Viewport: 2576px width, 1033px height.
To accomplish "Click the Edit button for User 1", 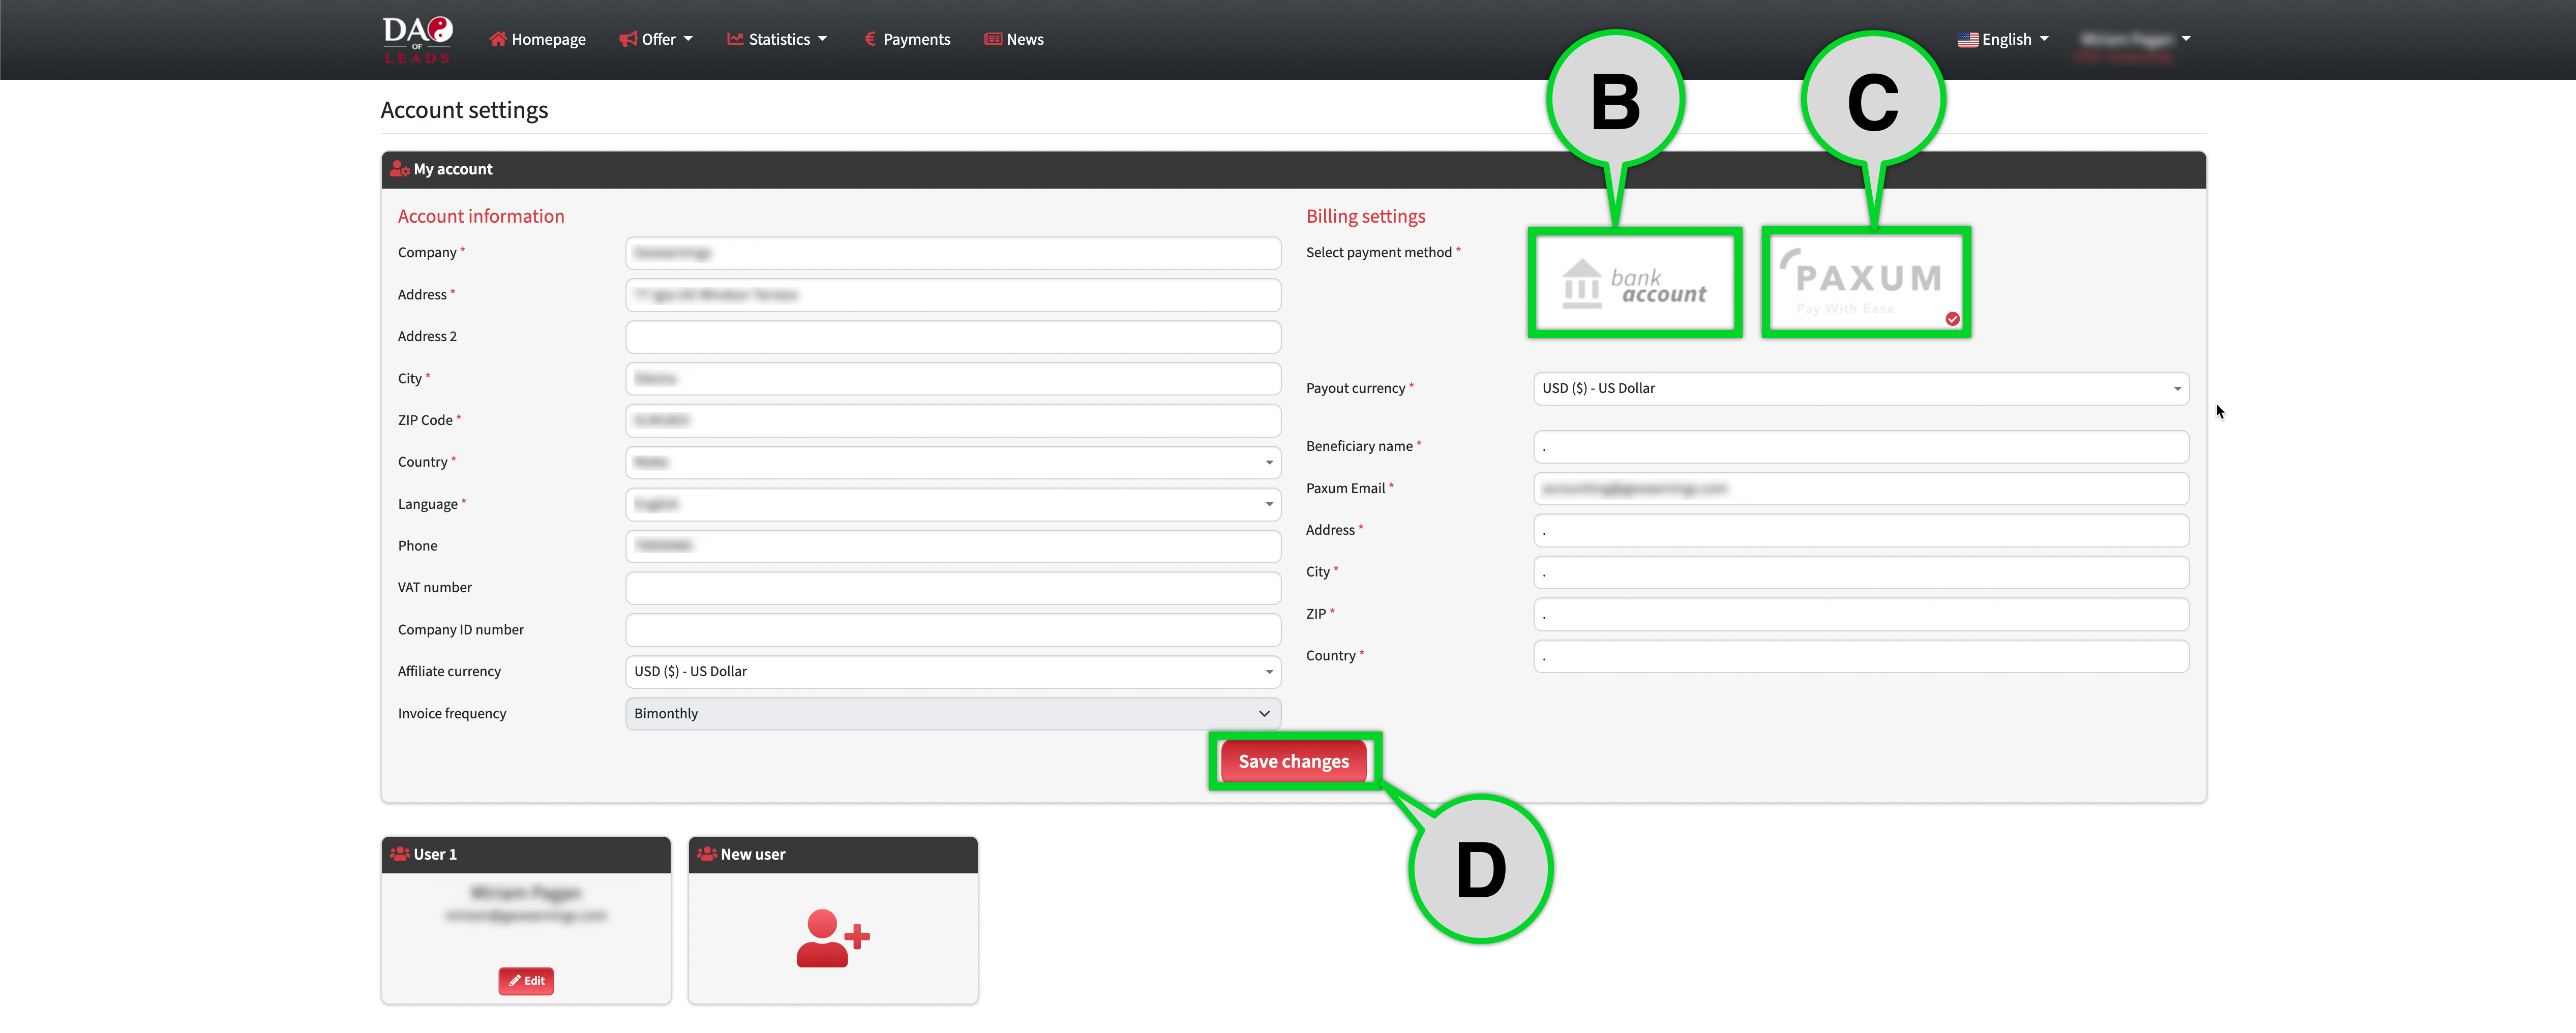I will click(x=526, y=981).
